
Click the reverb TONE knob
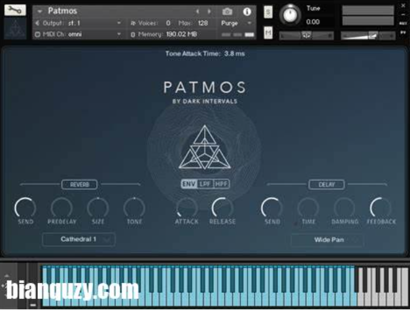tap(135, 208)
